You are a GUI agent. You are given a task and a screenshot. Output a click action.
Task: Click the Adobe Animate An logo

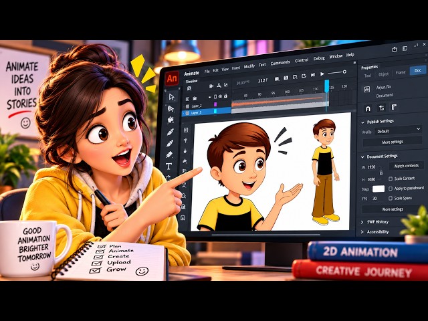coord(172,79)
